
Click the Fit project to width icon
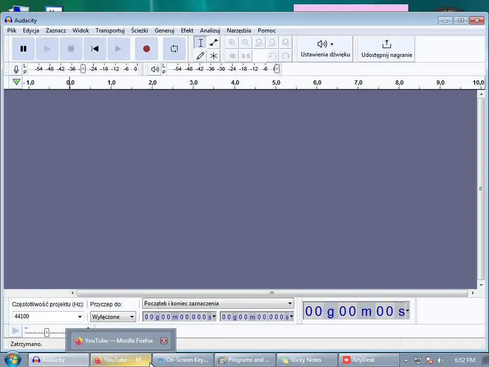[272, 43]
